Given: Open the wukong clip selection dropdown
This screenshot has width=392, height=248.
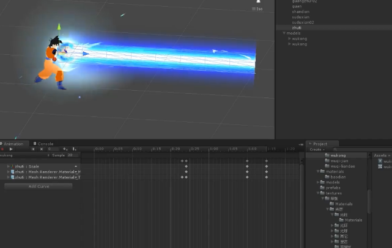Looking at the screenshot, I should click(25, 155).
